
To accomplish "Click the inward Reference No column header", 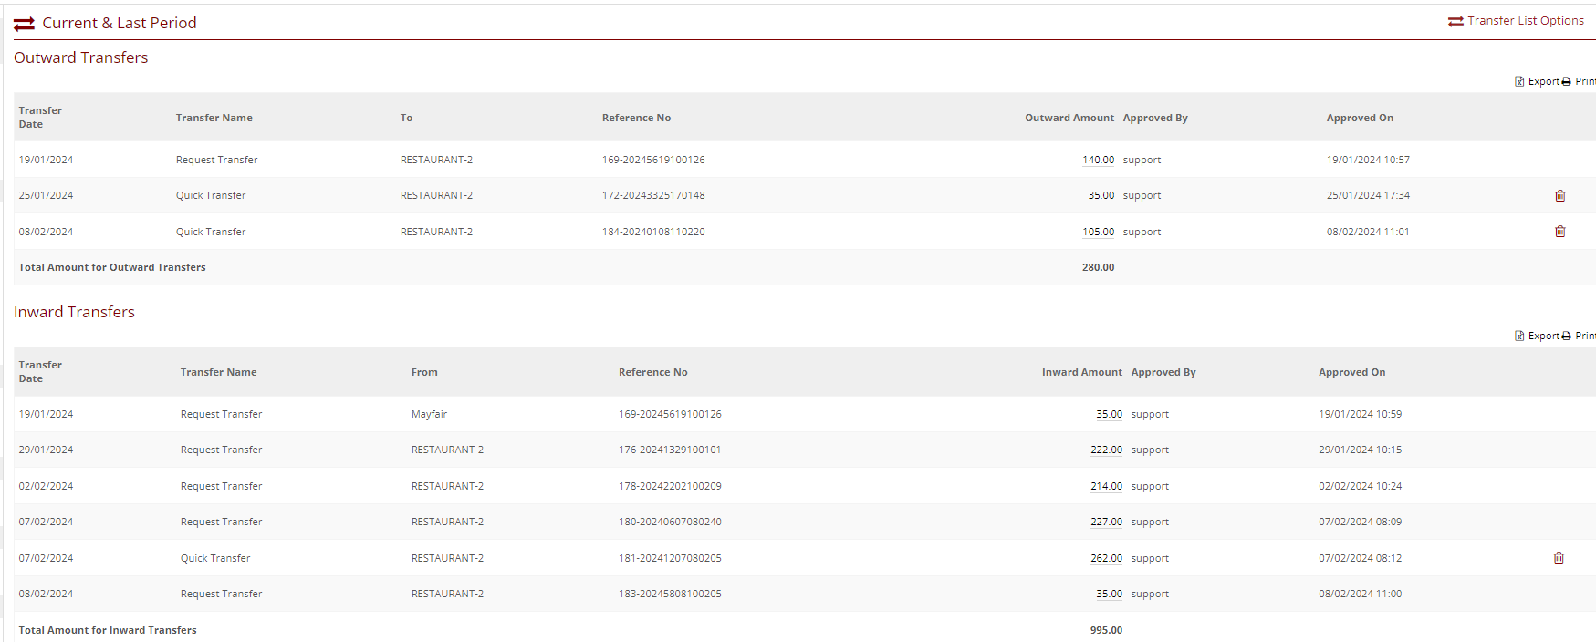I will tap(652, 372).
